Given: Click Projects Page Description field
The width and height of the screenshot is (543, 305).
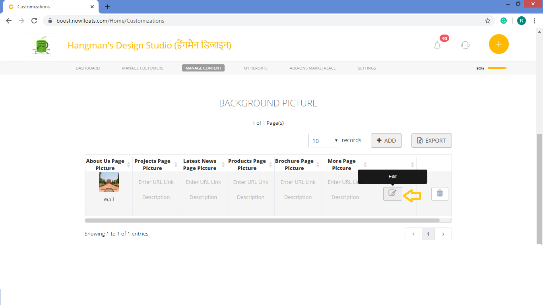Looking at the screenshot, I should click(156, 197).
